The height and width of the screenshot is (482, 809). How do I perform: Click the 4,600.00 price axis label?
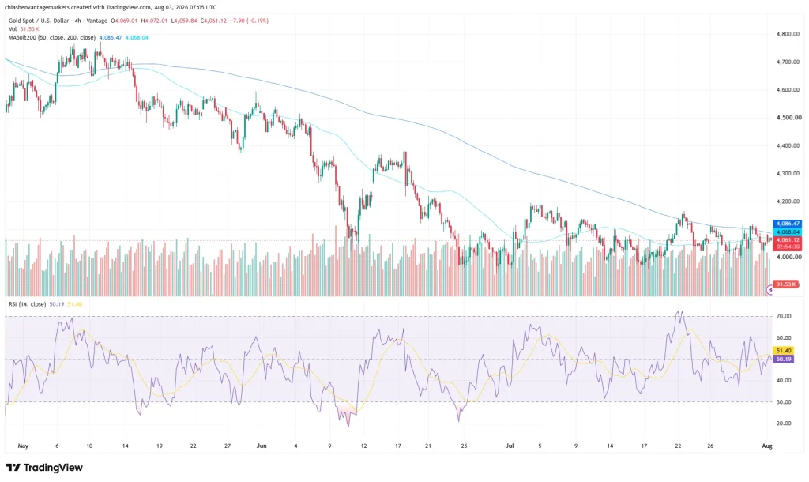point(788,90)
